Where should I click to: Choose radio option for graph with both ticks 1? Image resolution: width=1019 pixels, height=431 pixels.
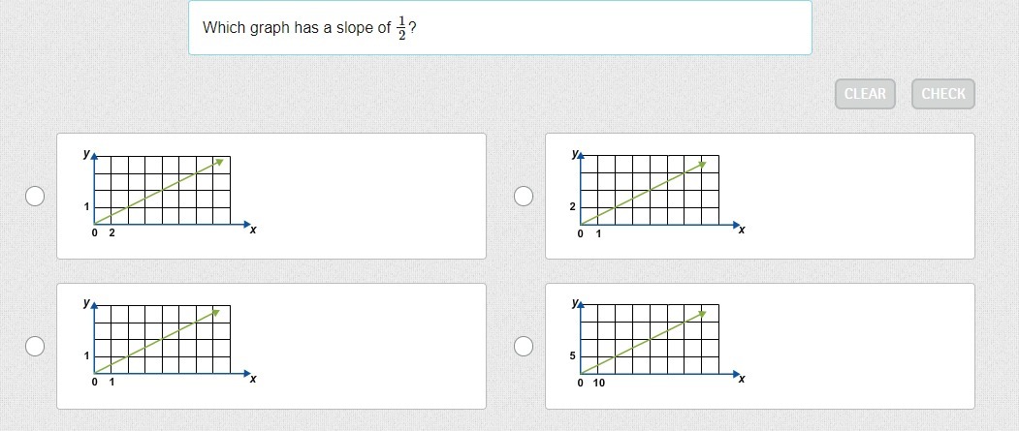tap(35, 346)
